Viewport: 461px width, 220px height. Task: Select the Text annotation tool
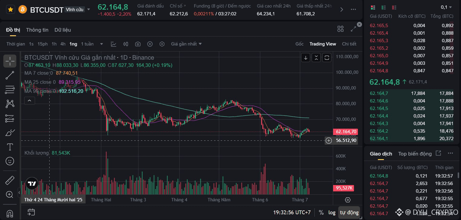coord(10,147)
